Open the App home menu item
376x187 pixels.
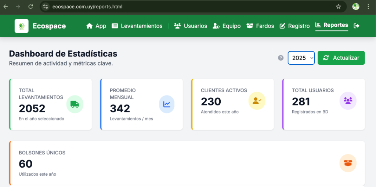[x=96, y=26]
